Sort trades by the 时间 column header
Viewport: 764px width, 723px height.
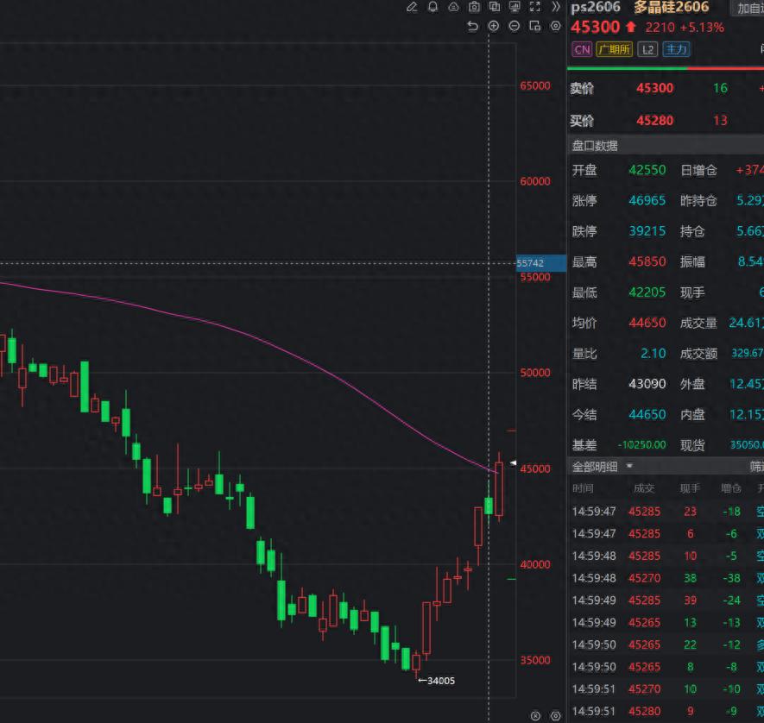(x=583, y=488)
